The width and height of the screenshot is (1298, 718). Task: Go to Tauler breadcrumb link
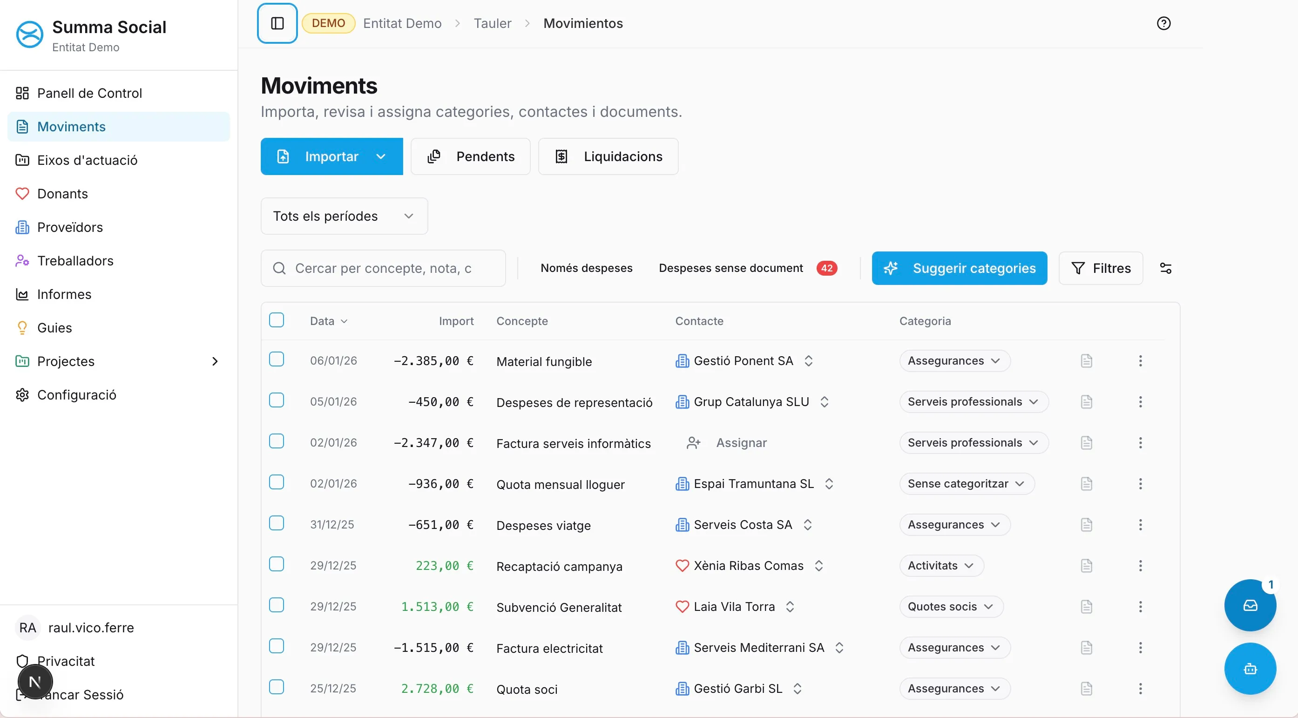click(492, 23)
